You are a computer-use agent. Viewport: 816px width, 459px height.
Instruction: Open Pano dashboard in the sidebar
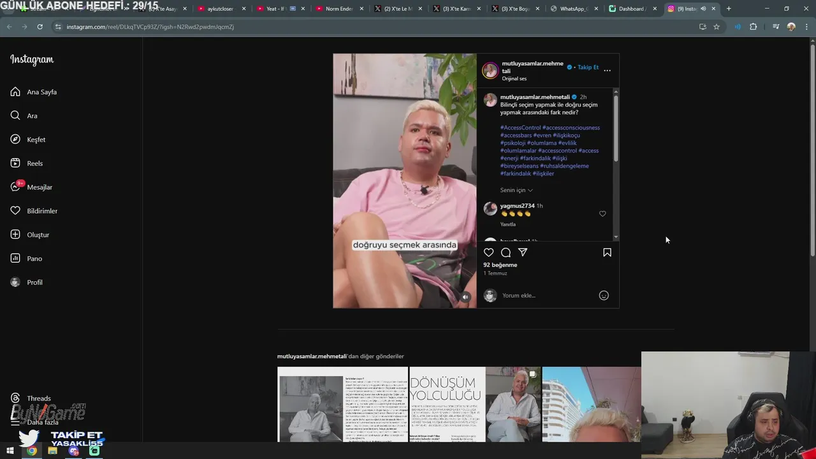tap(26, 258)
